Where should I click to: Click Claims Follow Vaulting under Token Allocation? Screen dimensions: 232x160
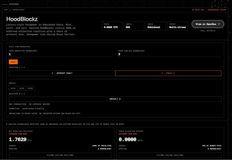[x=170, y=155]
